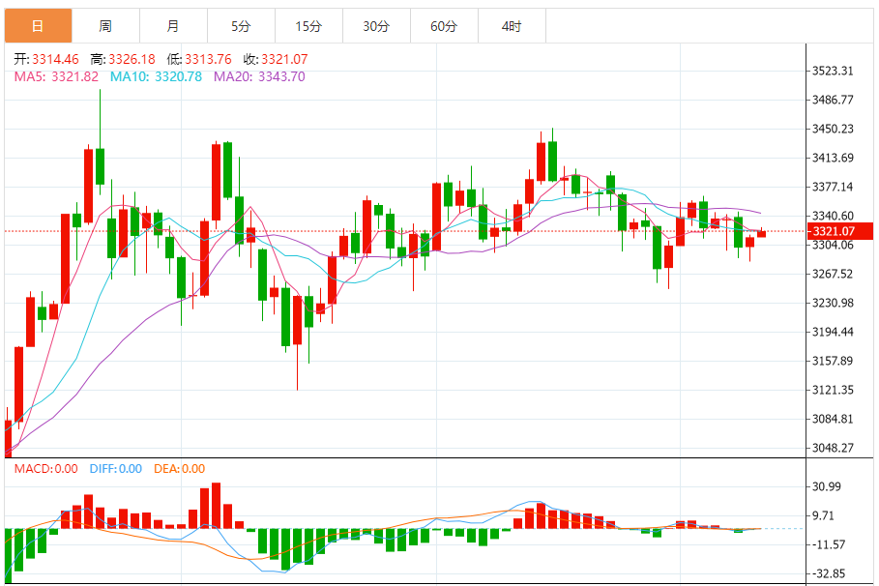
Task: Click the 30.99 MACD axis label
Action: click(x=827, y=486)
